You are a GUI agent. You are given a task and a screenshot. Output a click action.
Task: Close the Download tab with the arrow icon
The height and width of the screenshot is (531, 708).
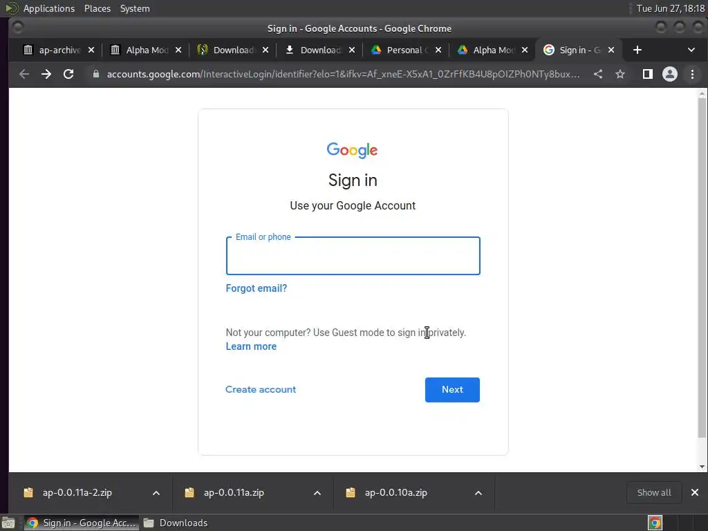coord(352,50)
